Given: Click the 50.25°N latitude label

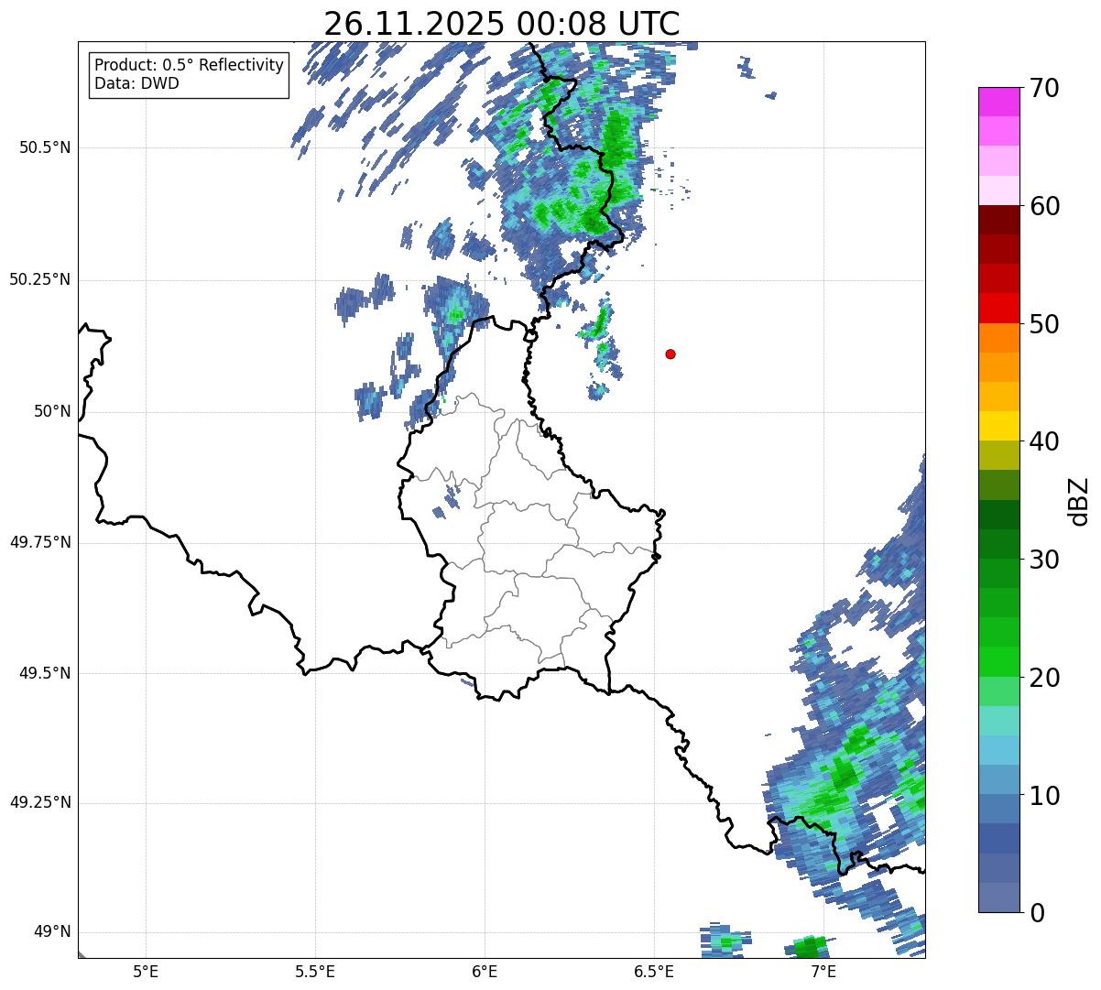Looking at the screenshot, I should 40,279.
